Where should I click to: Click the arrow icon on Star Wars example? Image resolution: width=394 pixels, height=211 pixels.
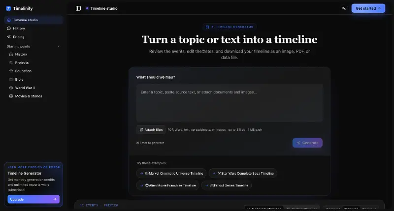pyautogui.click(x=214, y=173)
